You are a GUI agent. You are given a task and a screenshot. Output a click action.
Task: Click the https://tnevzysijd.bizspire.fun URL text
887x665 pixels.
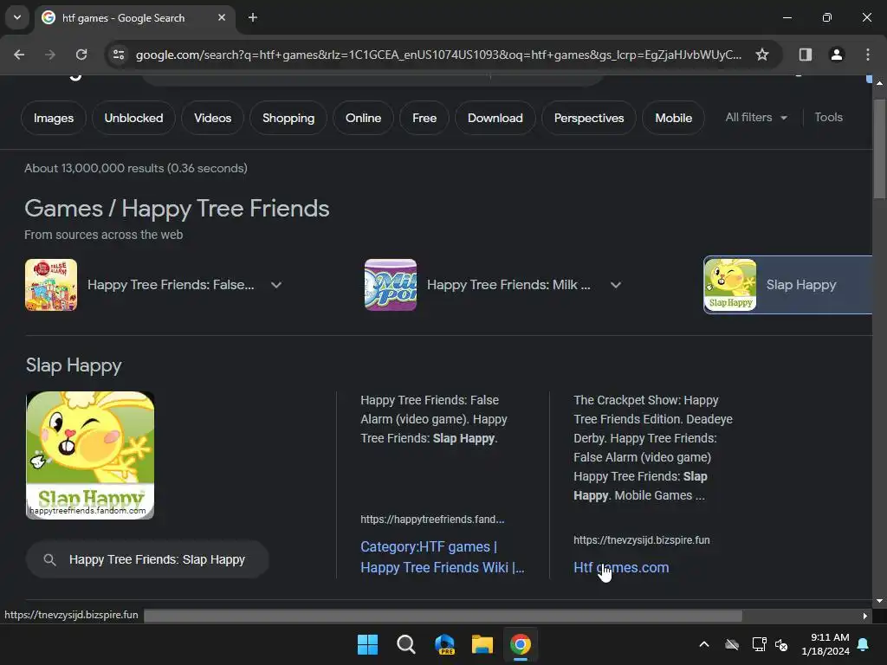pos(642,540)
